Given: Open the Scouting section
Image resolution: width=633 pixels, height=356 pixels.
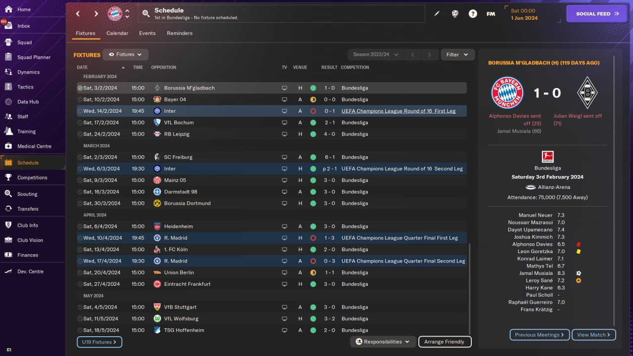Looking at the screenshot, I should [x=33, y=194].
